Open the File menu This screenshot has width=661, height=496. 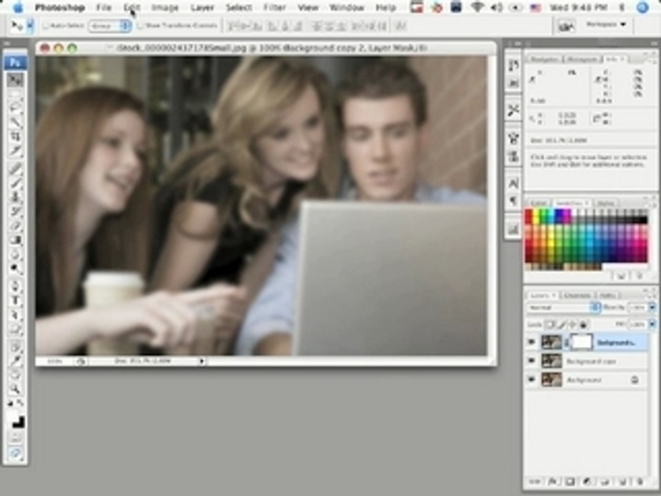tap(104, 7)
